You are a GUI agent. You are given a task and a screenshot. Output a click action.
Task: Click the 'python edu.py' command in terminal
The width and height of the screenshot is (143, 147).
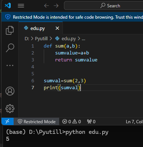[87, 132]
